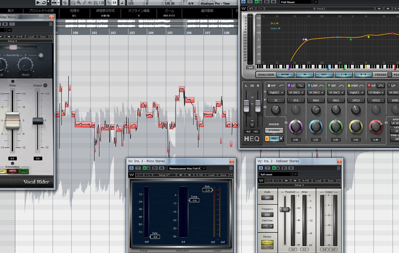The width and height of the screenshot is (399, 253).
Task: Click the speaker audition tool icon
Action: coord(90,3)
